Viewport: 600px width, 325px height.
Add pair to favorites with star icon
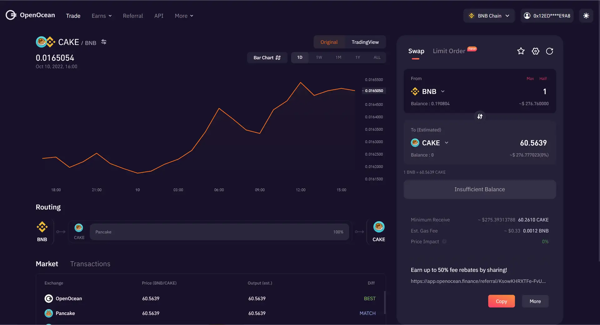coord(521,51)
